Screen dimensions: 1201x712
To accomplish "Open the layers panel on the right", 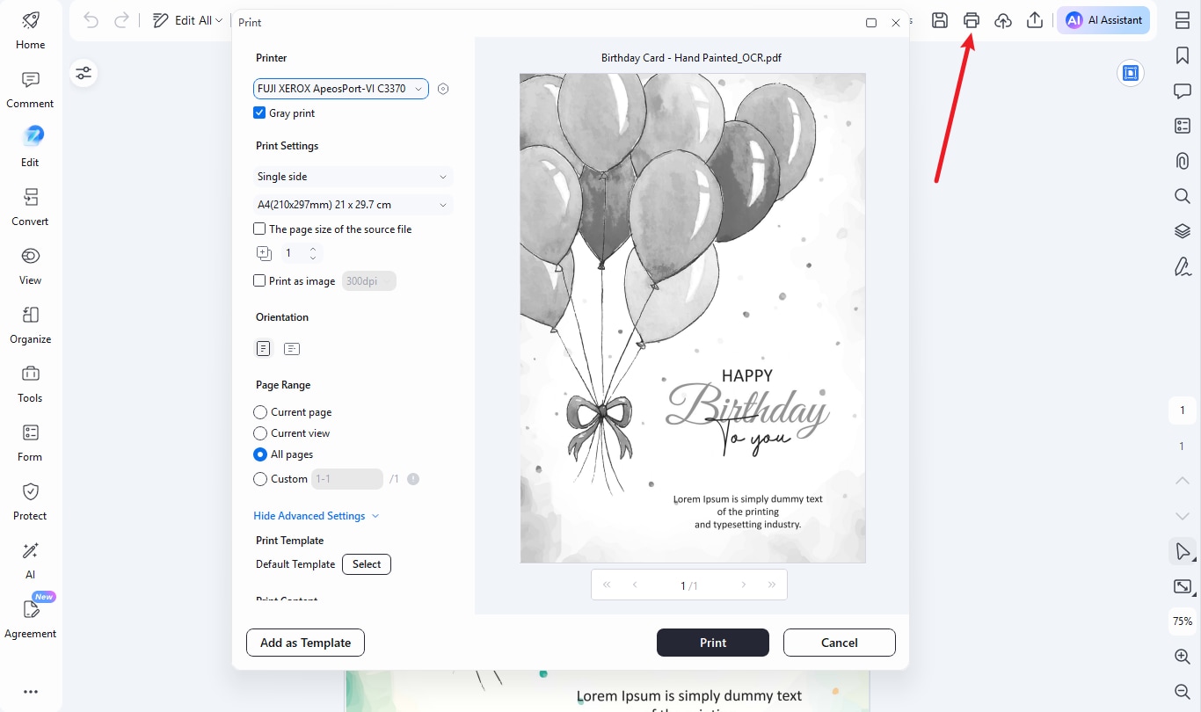I will point(1183,231).
